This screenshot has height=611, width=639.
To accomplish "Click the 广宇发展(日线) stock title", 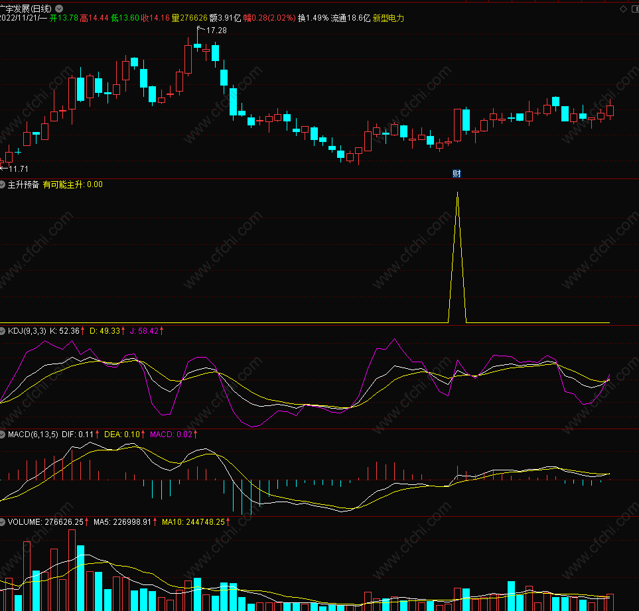I will point(26,9).
